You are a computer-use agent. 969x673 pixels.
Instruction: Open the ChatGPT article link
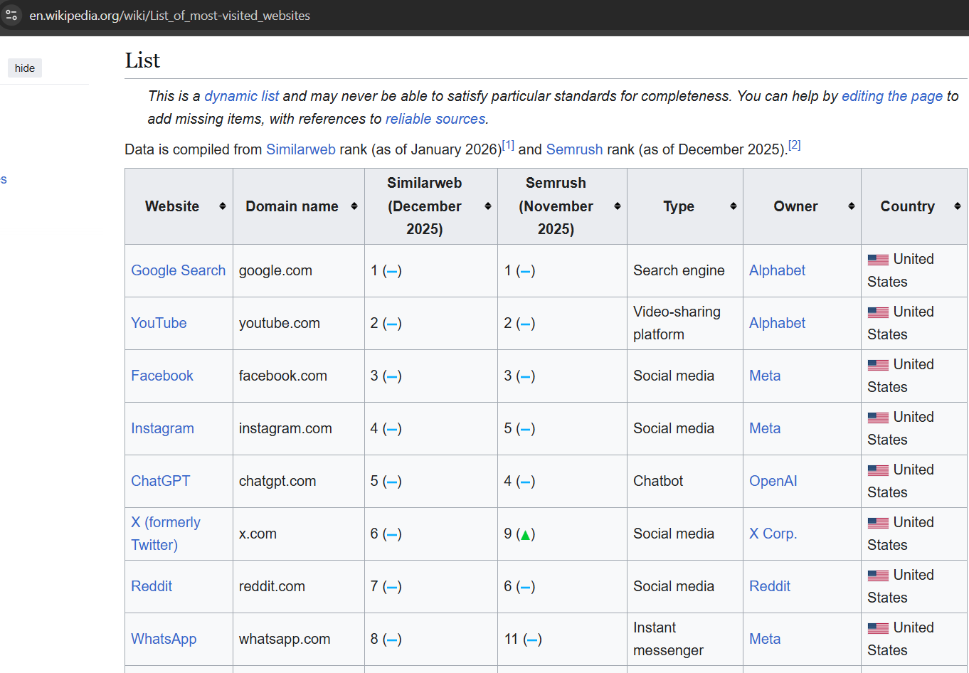click(161, 481)
